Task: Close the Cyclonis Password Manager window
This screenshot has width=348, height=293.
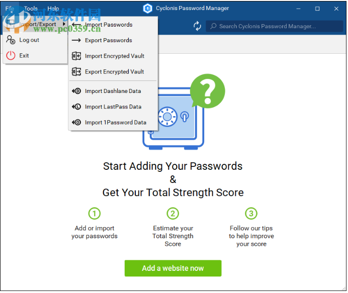Action: [x=336, y=9]
